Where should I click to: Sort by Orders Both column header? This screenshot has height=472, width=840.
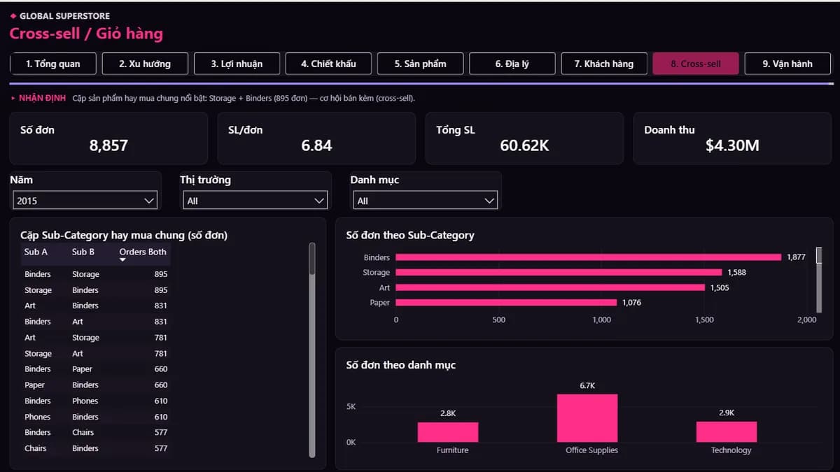(143, 252)
